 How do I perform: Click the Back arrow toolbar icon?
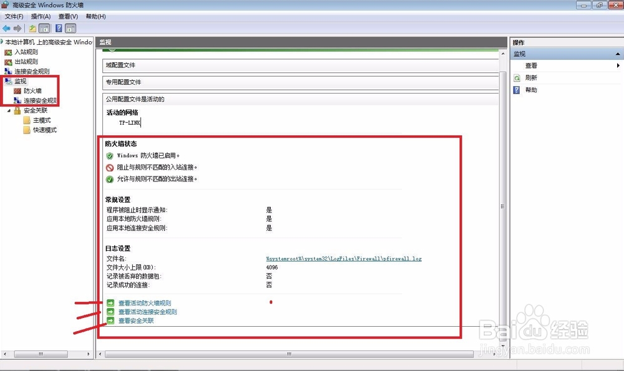click(6, 28)
